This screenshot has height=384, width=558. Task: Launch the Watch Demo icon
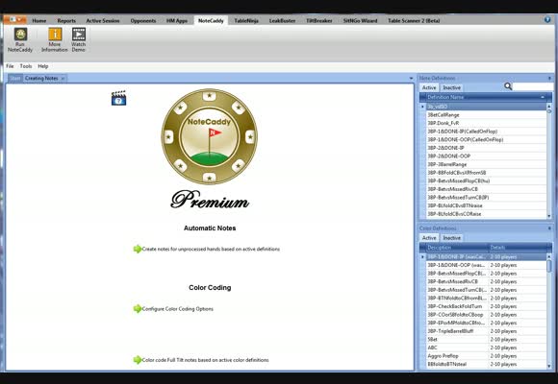[x=79, y=35]
